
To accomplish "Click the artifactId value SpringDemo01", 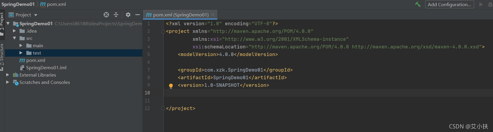I will click(231, 77).
